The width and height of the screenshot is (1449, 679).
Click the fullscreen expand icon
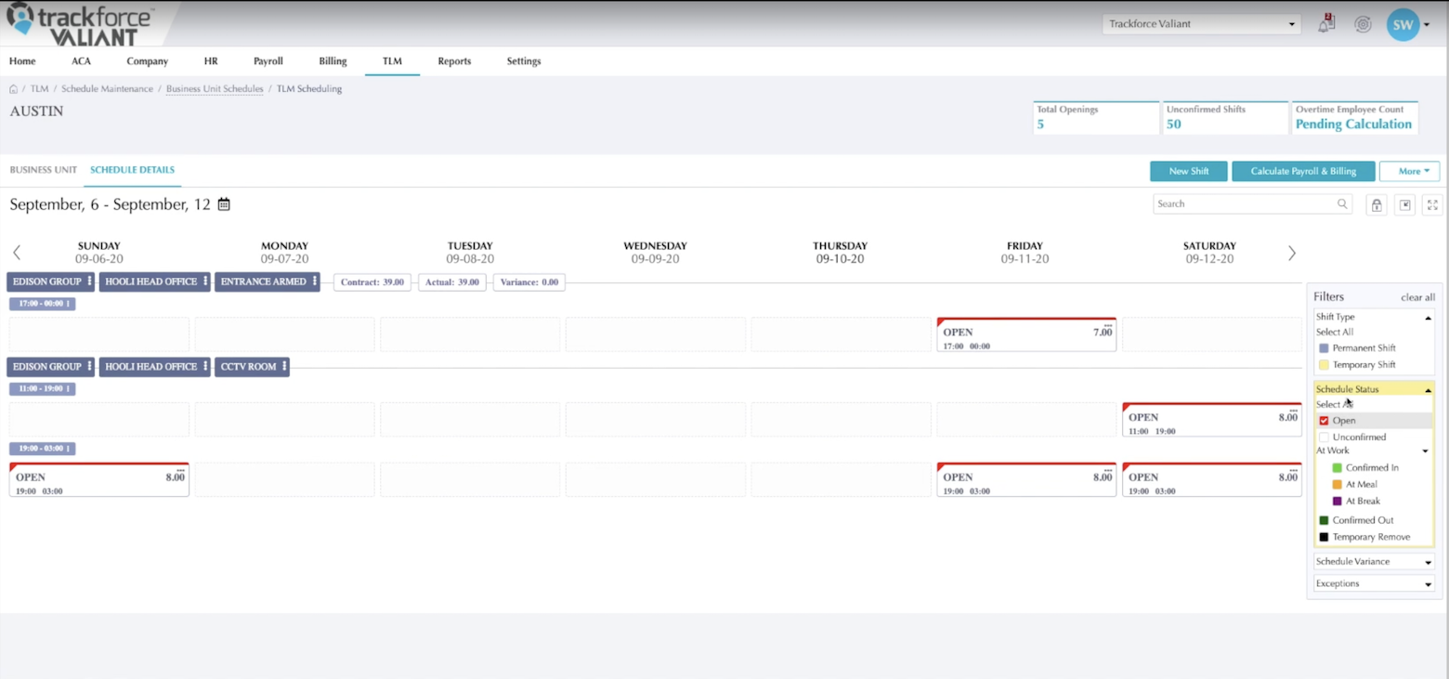(x=1432, y=205)
